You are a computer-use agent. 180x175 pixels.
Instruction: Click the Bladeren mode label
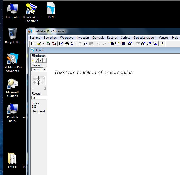point(39,56)
